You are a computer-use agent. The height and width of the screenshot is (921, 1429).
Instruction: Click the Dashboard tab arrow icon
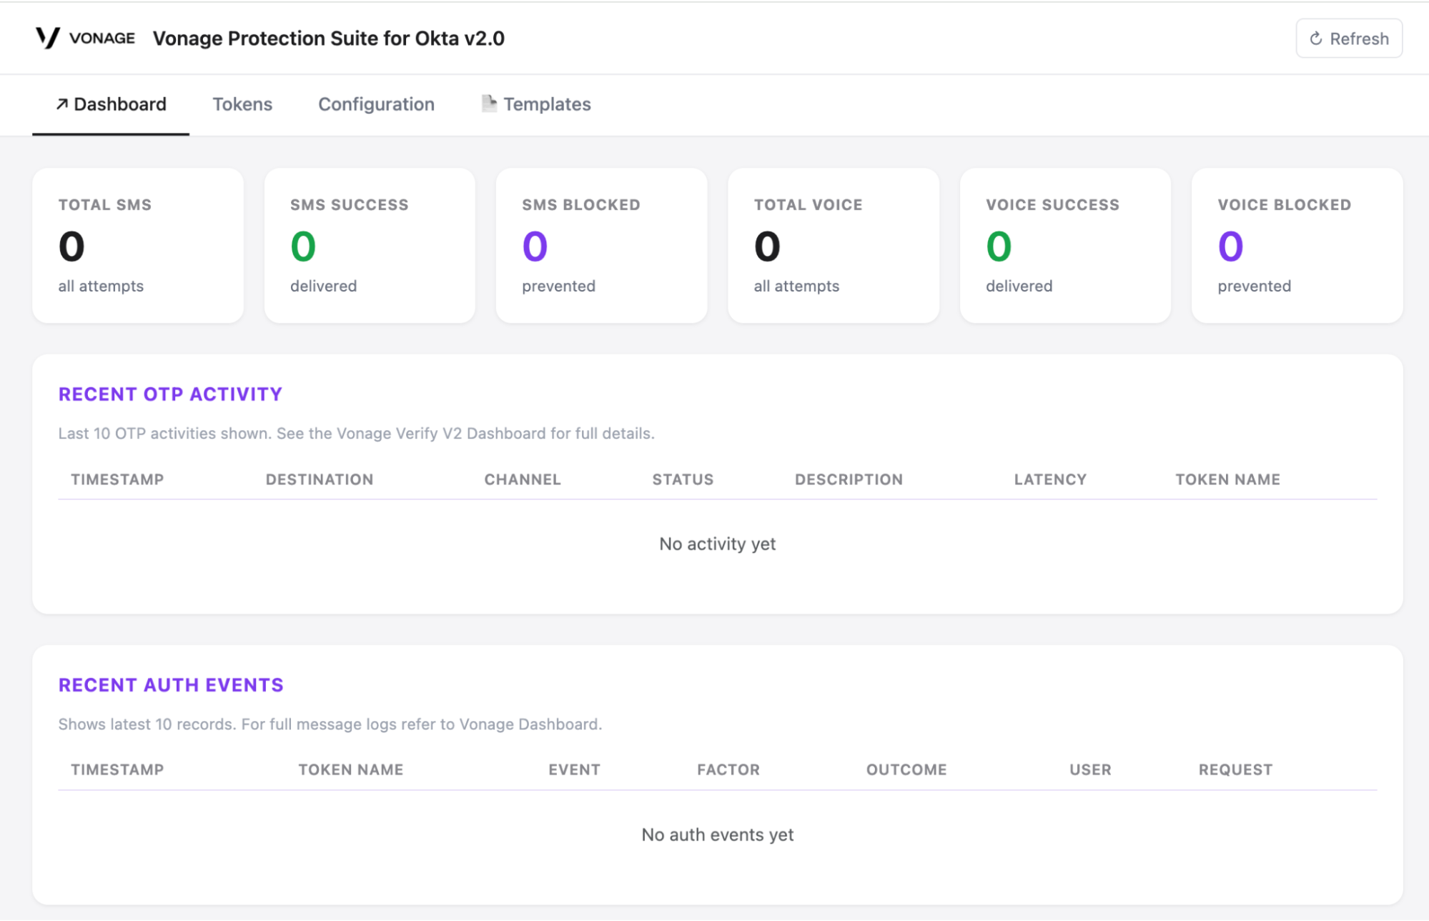coord(62,104)
